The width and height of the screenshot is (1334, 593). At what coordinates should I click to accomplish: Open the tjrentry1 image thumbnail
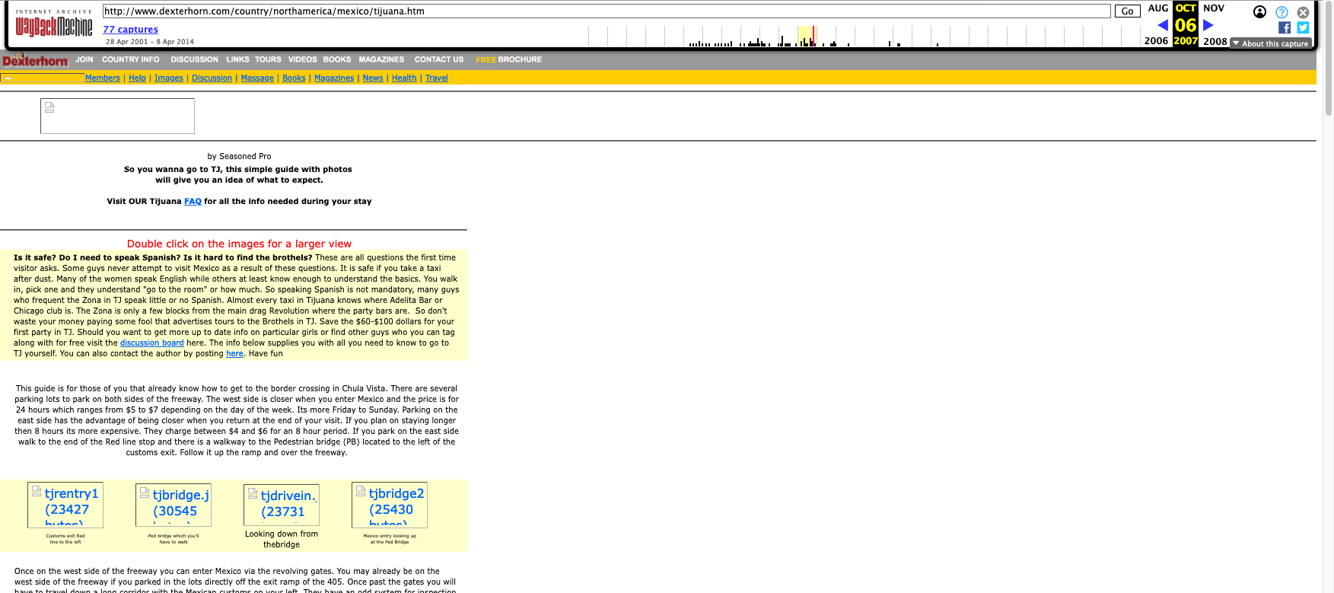coord(65,505)
